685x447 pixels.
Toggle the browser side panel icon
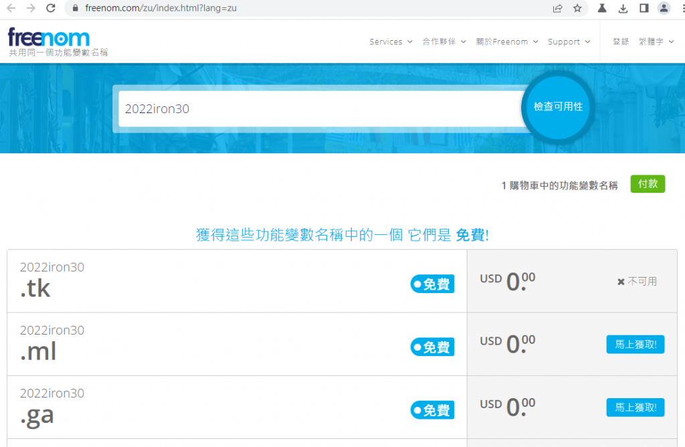644,8
